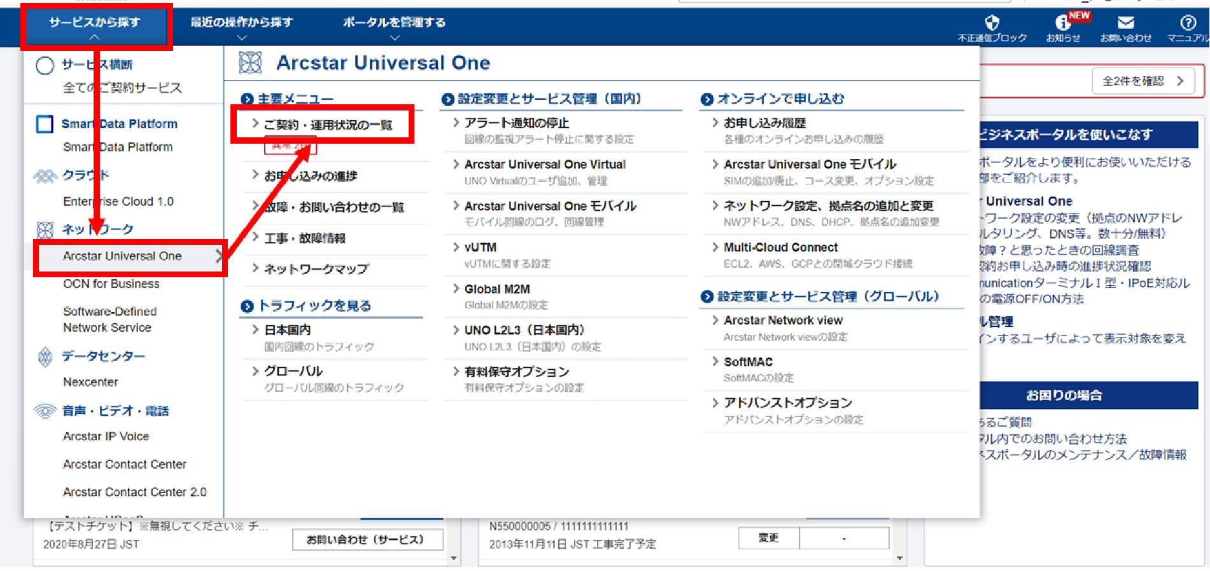Click the dash field next to 変更
1210x571 pixels.
coord(844,538)
